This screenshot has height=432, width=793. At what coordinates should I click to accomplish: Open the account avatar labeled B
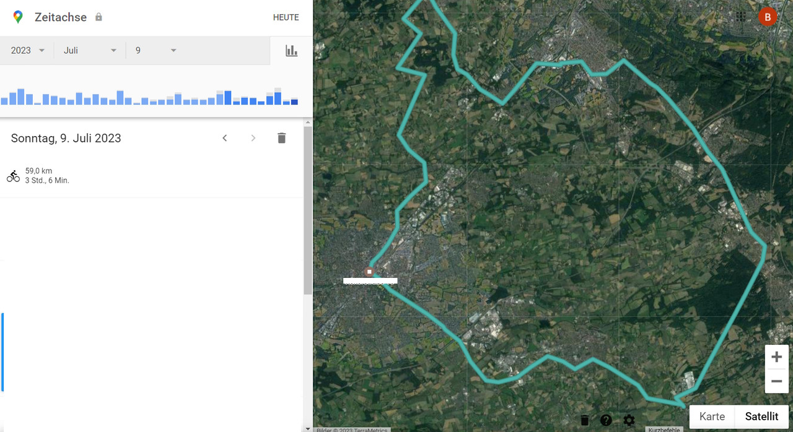768,17
